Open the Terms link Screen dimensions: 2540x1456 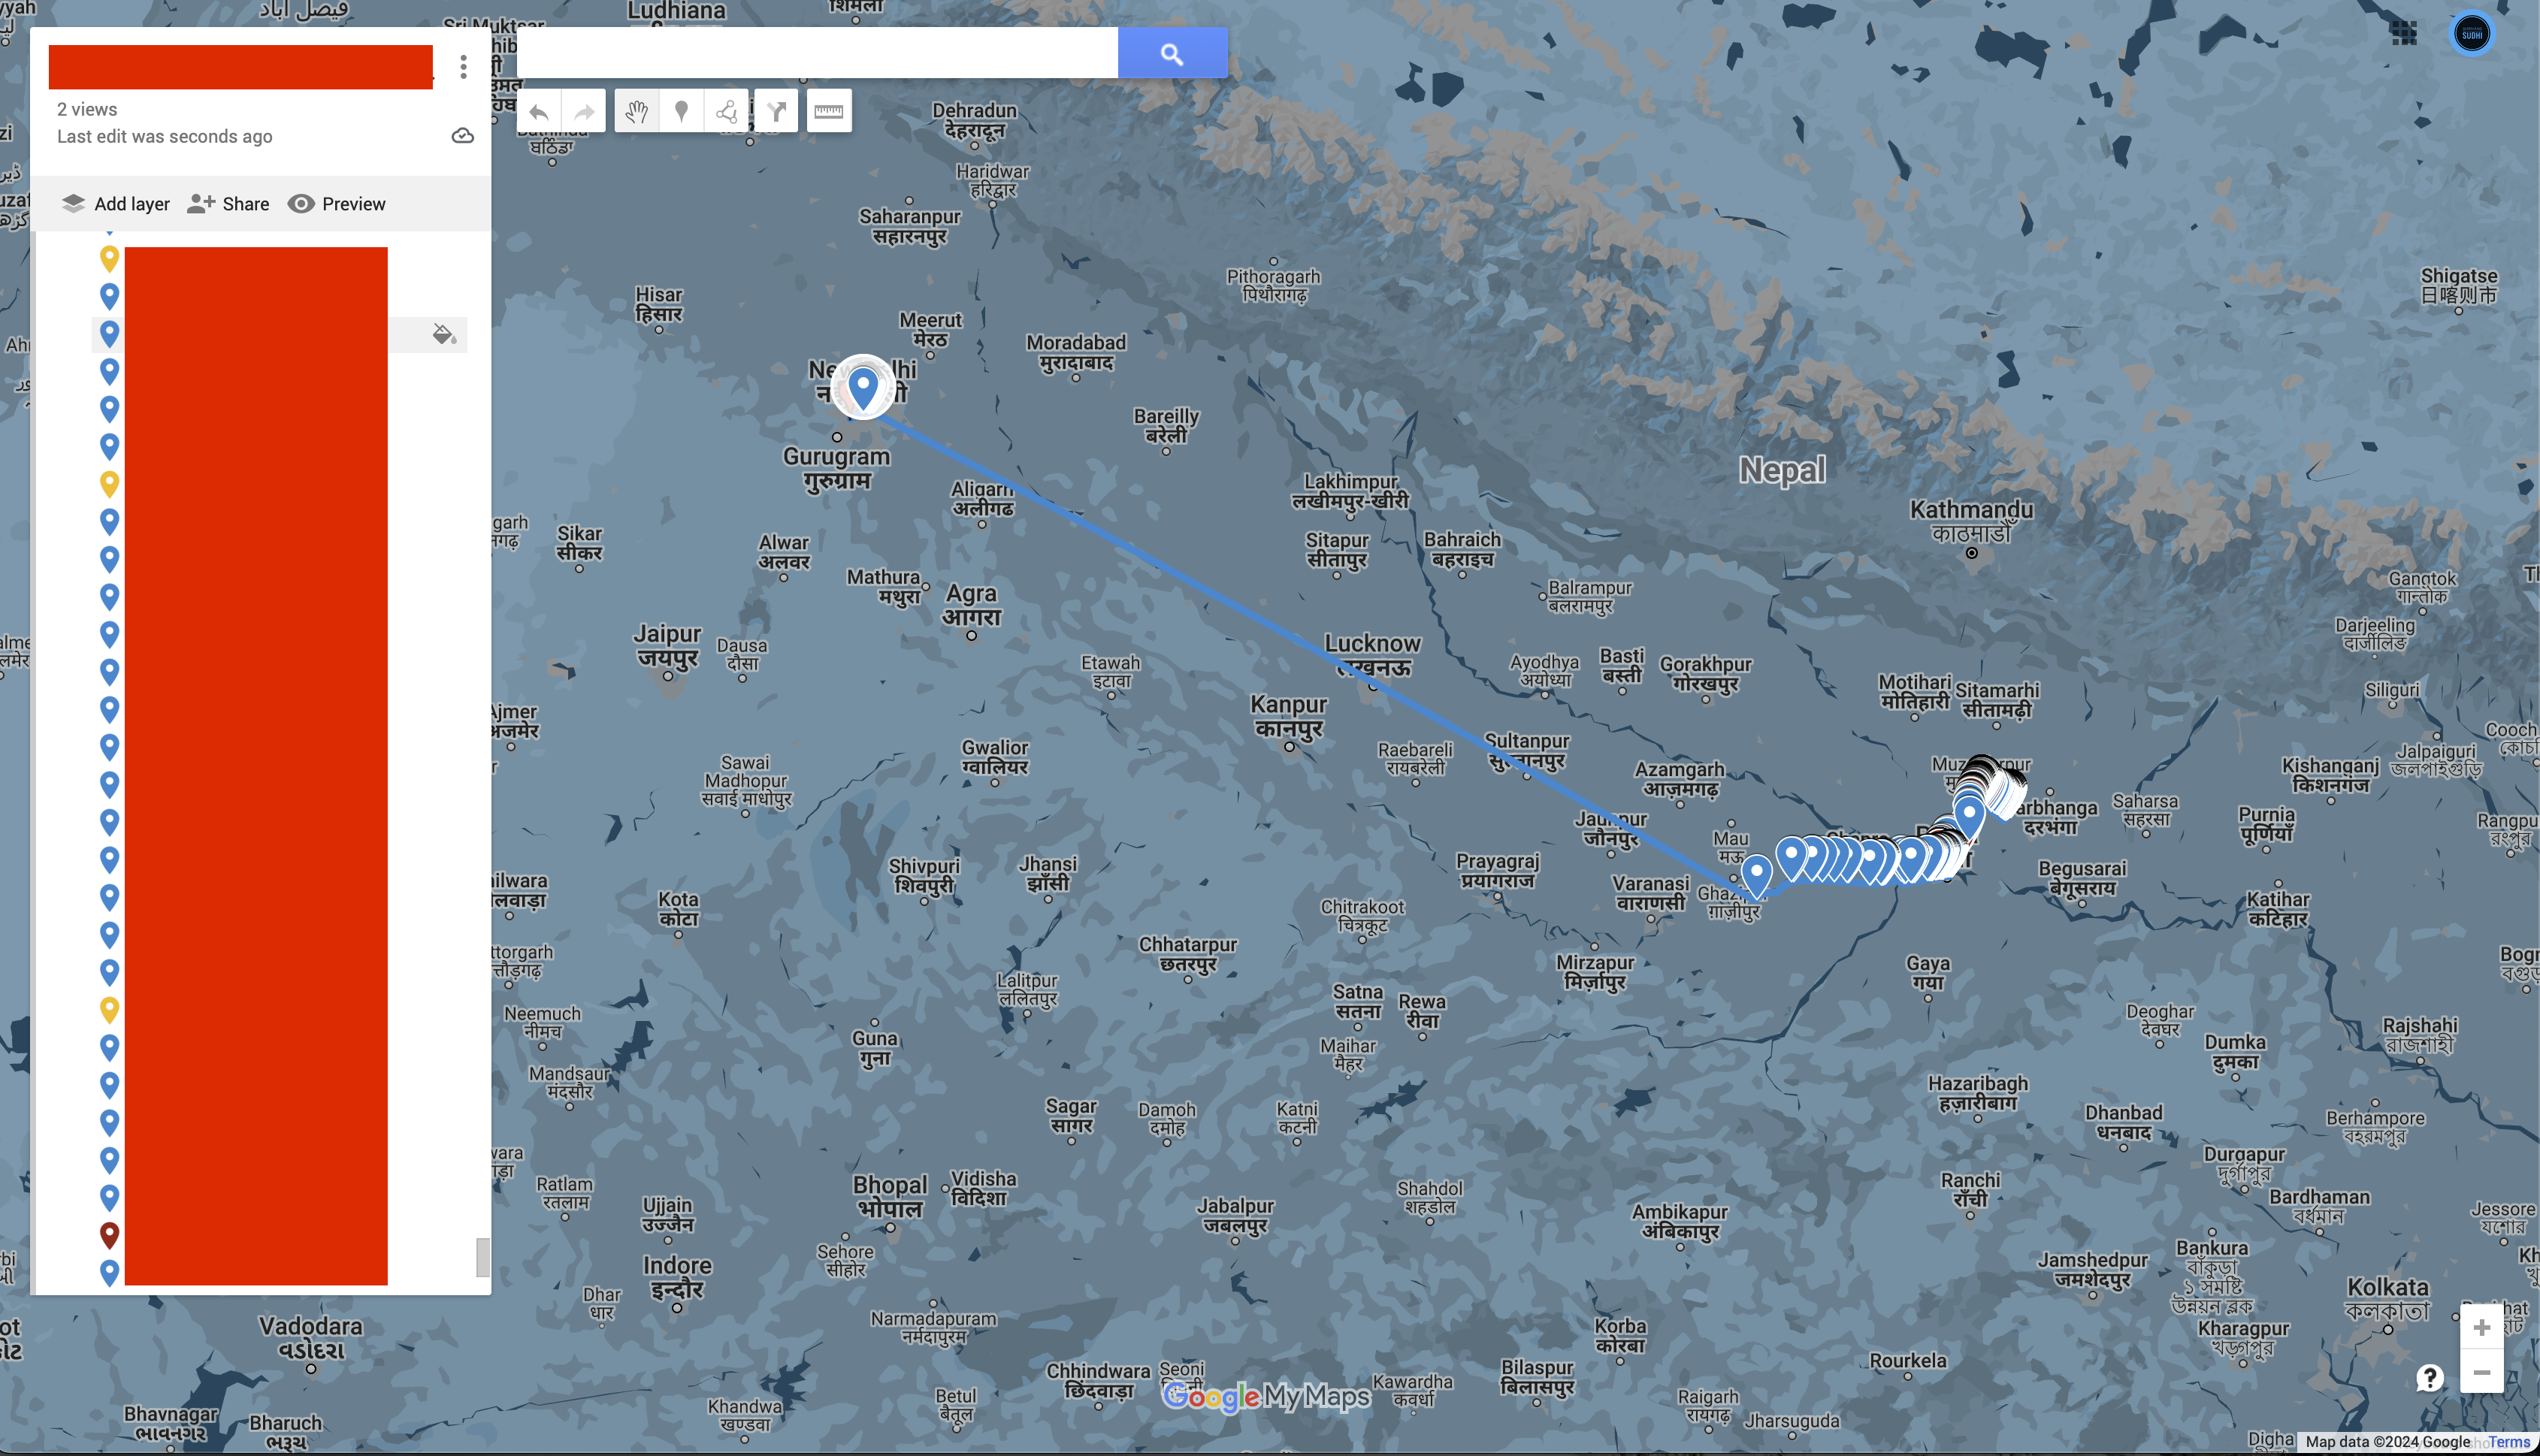point(2510,1442)
